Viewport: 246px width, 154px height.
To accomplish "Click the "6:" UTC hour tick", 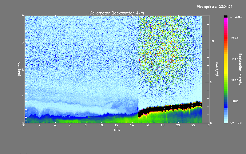I will 71,125.
